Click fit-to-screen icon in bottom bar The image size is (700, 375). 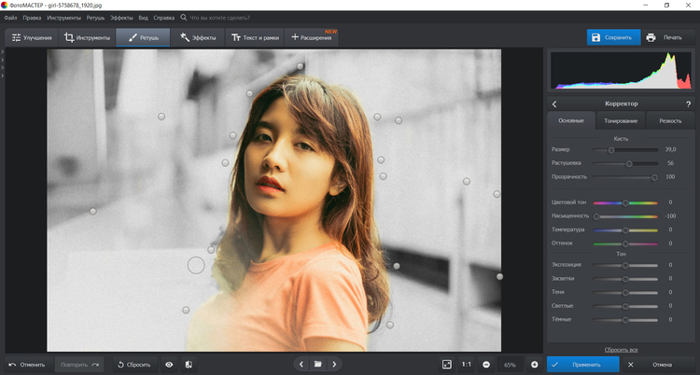[x=446, y=364]
